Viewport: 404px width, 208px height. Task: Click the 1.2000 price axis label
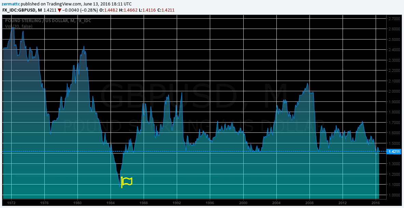(394, 174)
